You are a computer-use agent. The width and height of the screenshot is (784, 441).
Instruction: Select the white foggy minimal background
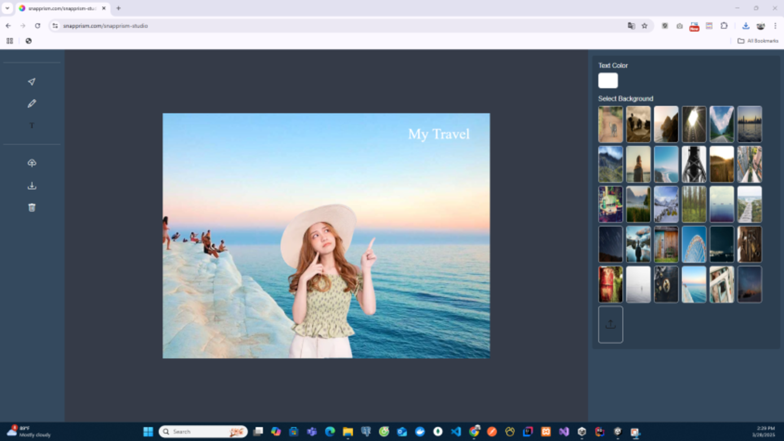(x=638, y=284)
